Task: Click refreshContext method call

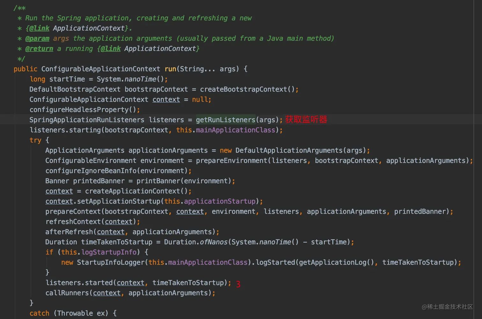Action: [x=73, y=222]
